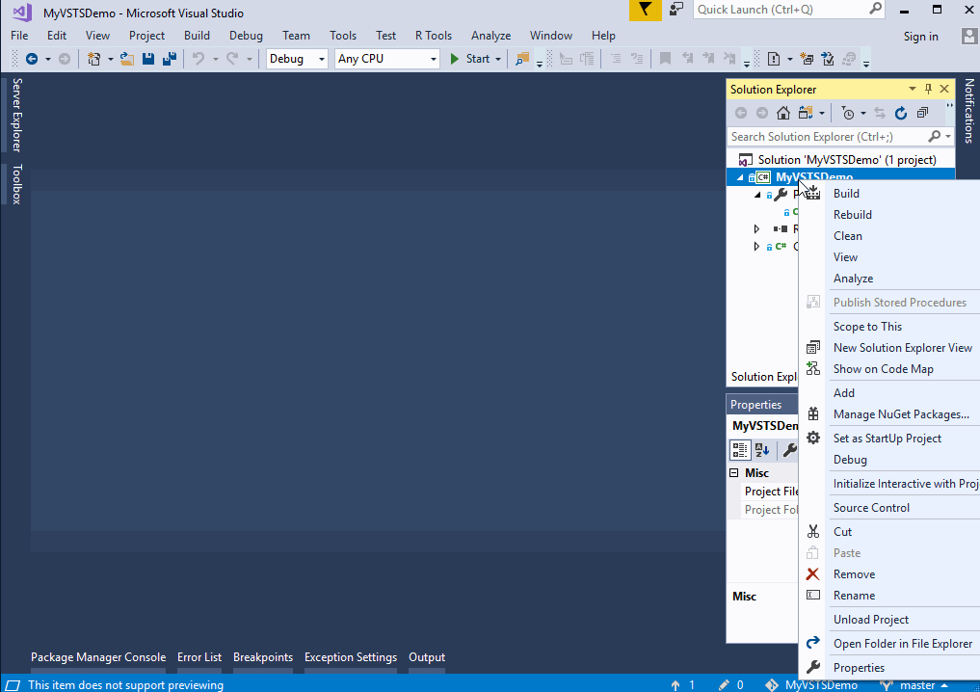
Task: Click the account avatar icon near Sign in
Action: (969, 36)
